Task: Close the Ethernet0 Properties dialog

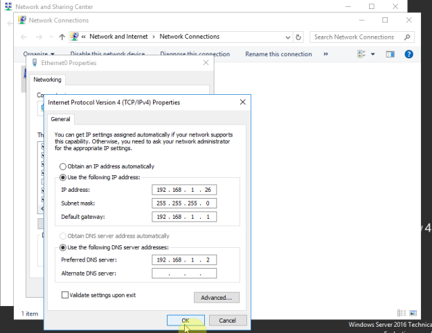Action: click(206, 63)
